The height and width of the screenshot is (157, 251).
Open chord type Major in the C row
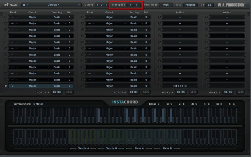(x=33, y=86)
